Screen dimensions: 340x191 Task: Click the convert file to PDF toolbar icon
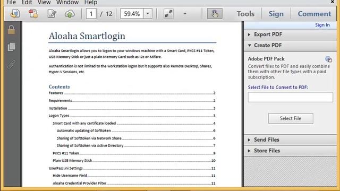point(33,14)
